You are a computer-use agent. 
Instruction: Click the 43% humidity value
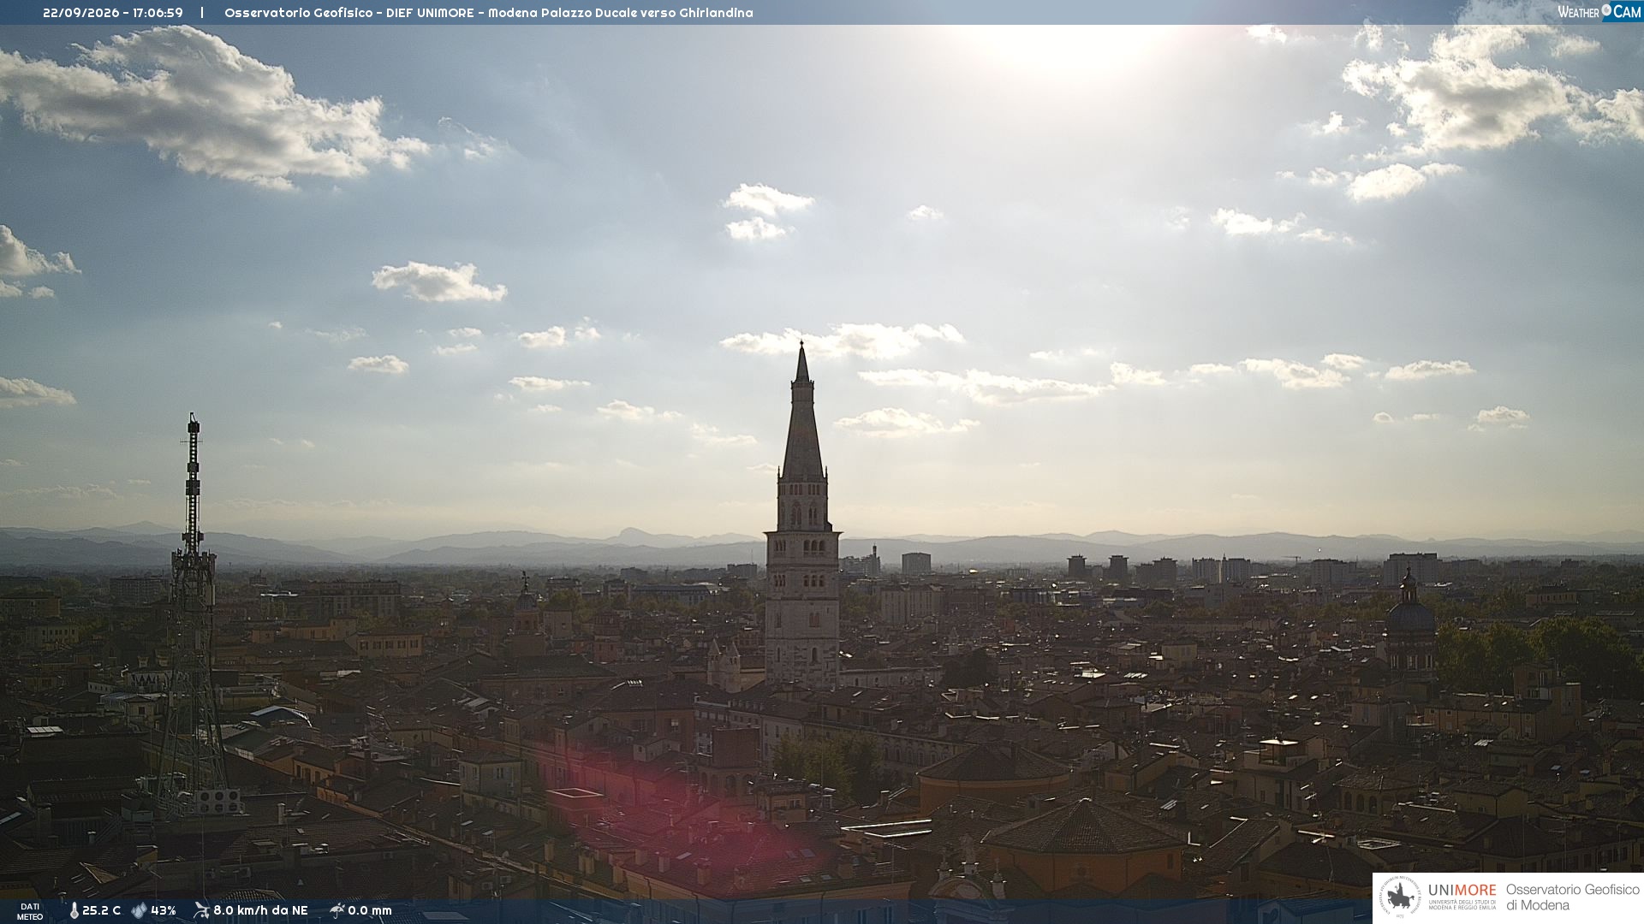point(164,911)
